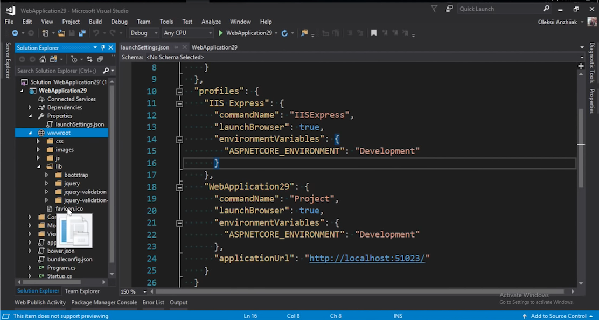The height and width of the screenshot is (320, 599).
Task: Click Add to Source Control
Action: coord(558,316)
